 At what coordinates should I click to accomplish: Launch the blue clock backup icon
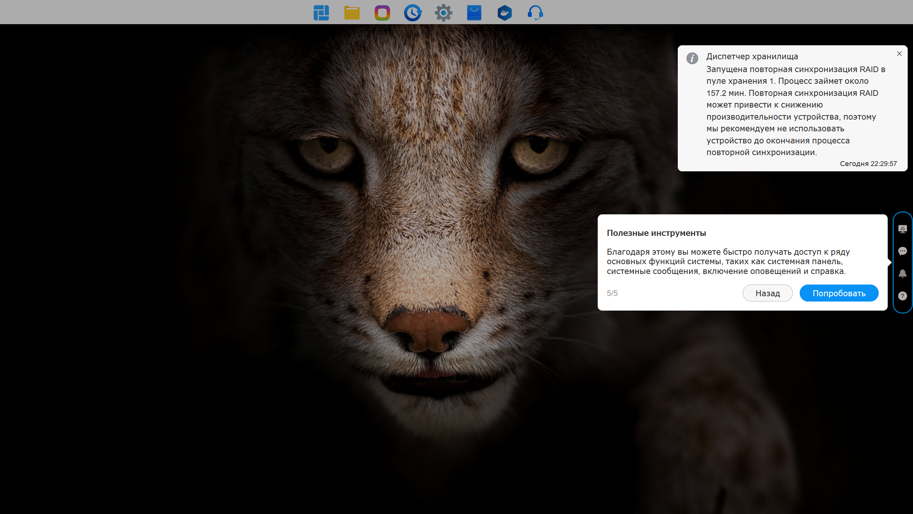pyautogui.click(x=413, y=13)
